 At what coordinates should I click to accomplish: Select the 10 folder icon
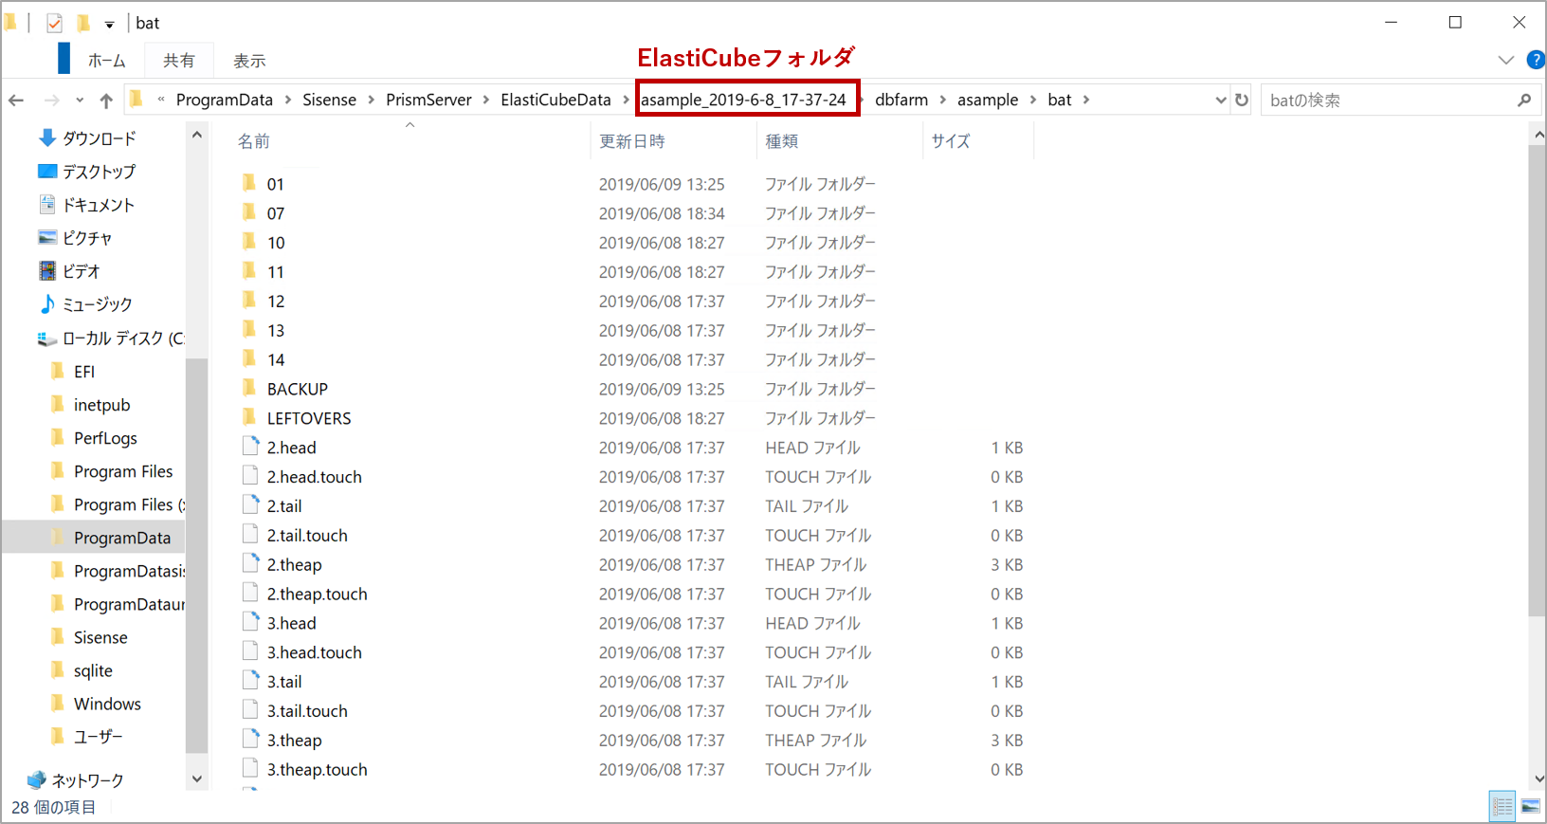(249, 242)
